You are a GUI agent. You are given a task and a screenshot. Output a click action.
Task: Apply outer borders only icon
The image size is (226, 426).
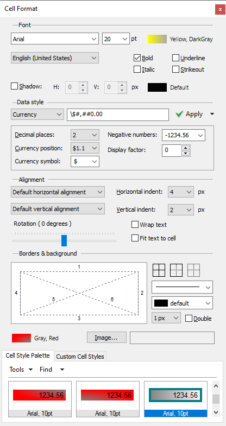click(x=176, y=270)
